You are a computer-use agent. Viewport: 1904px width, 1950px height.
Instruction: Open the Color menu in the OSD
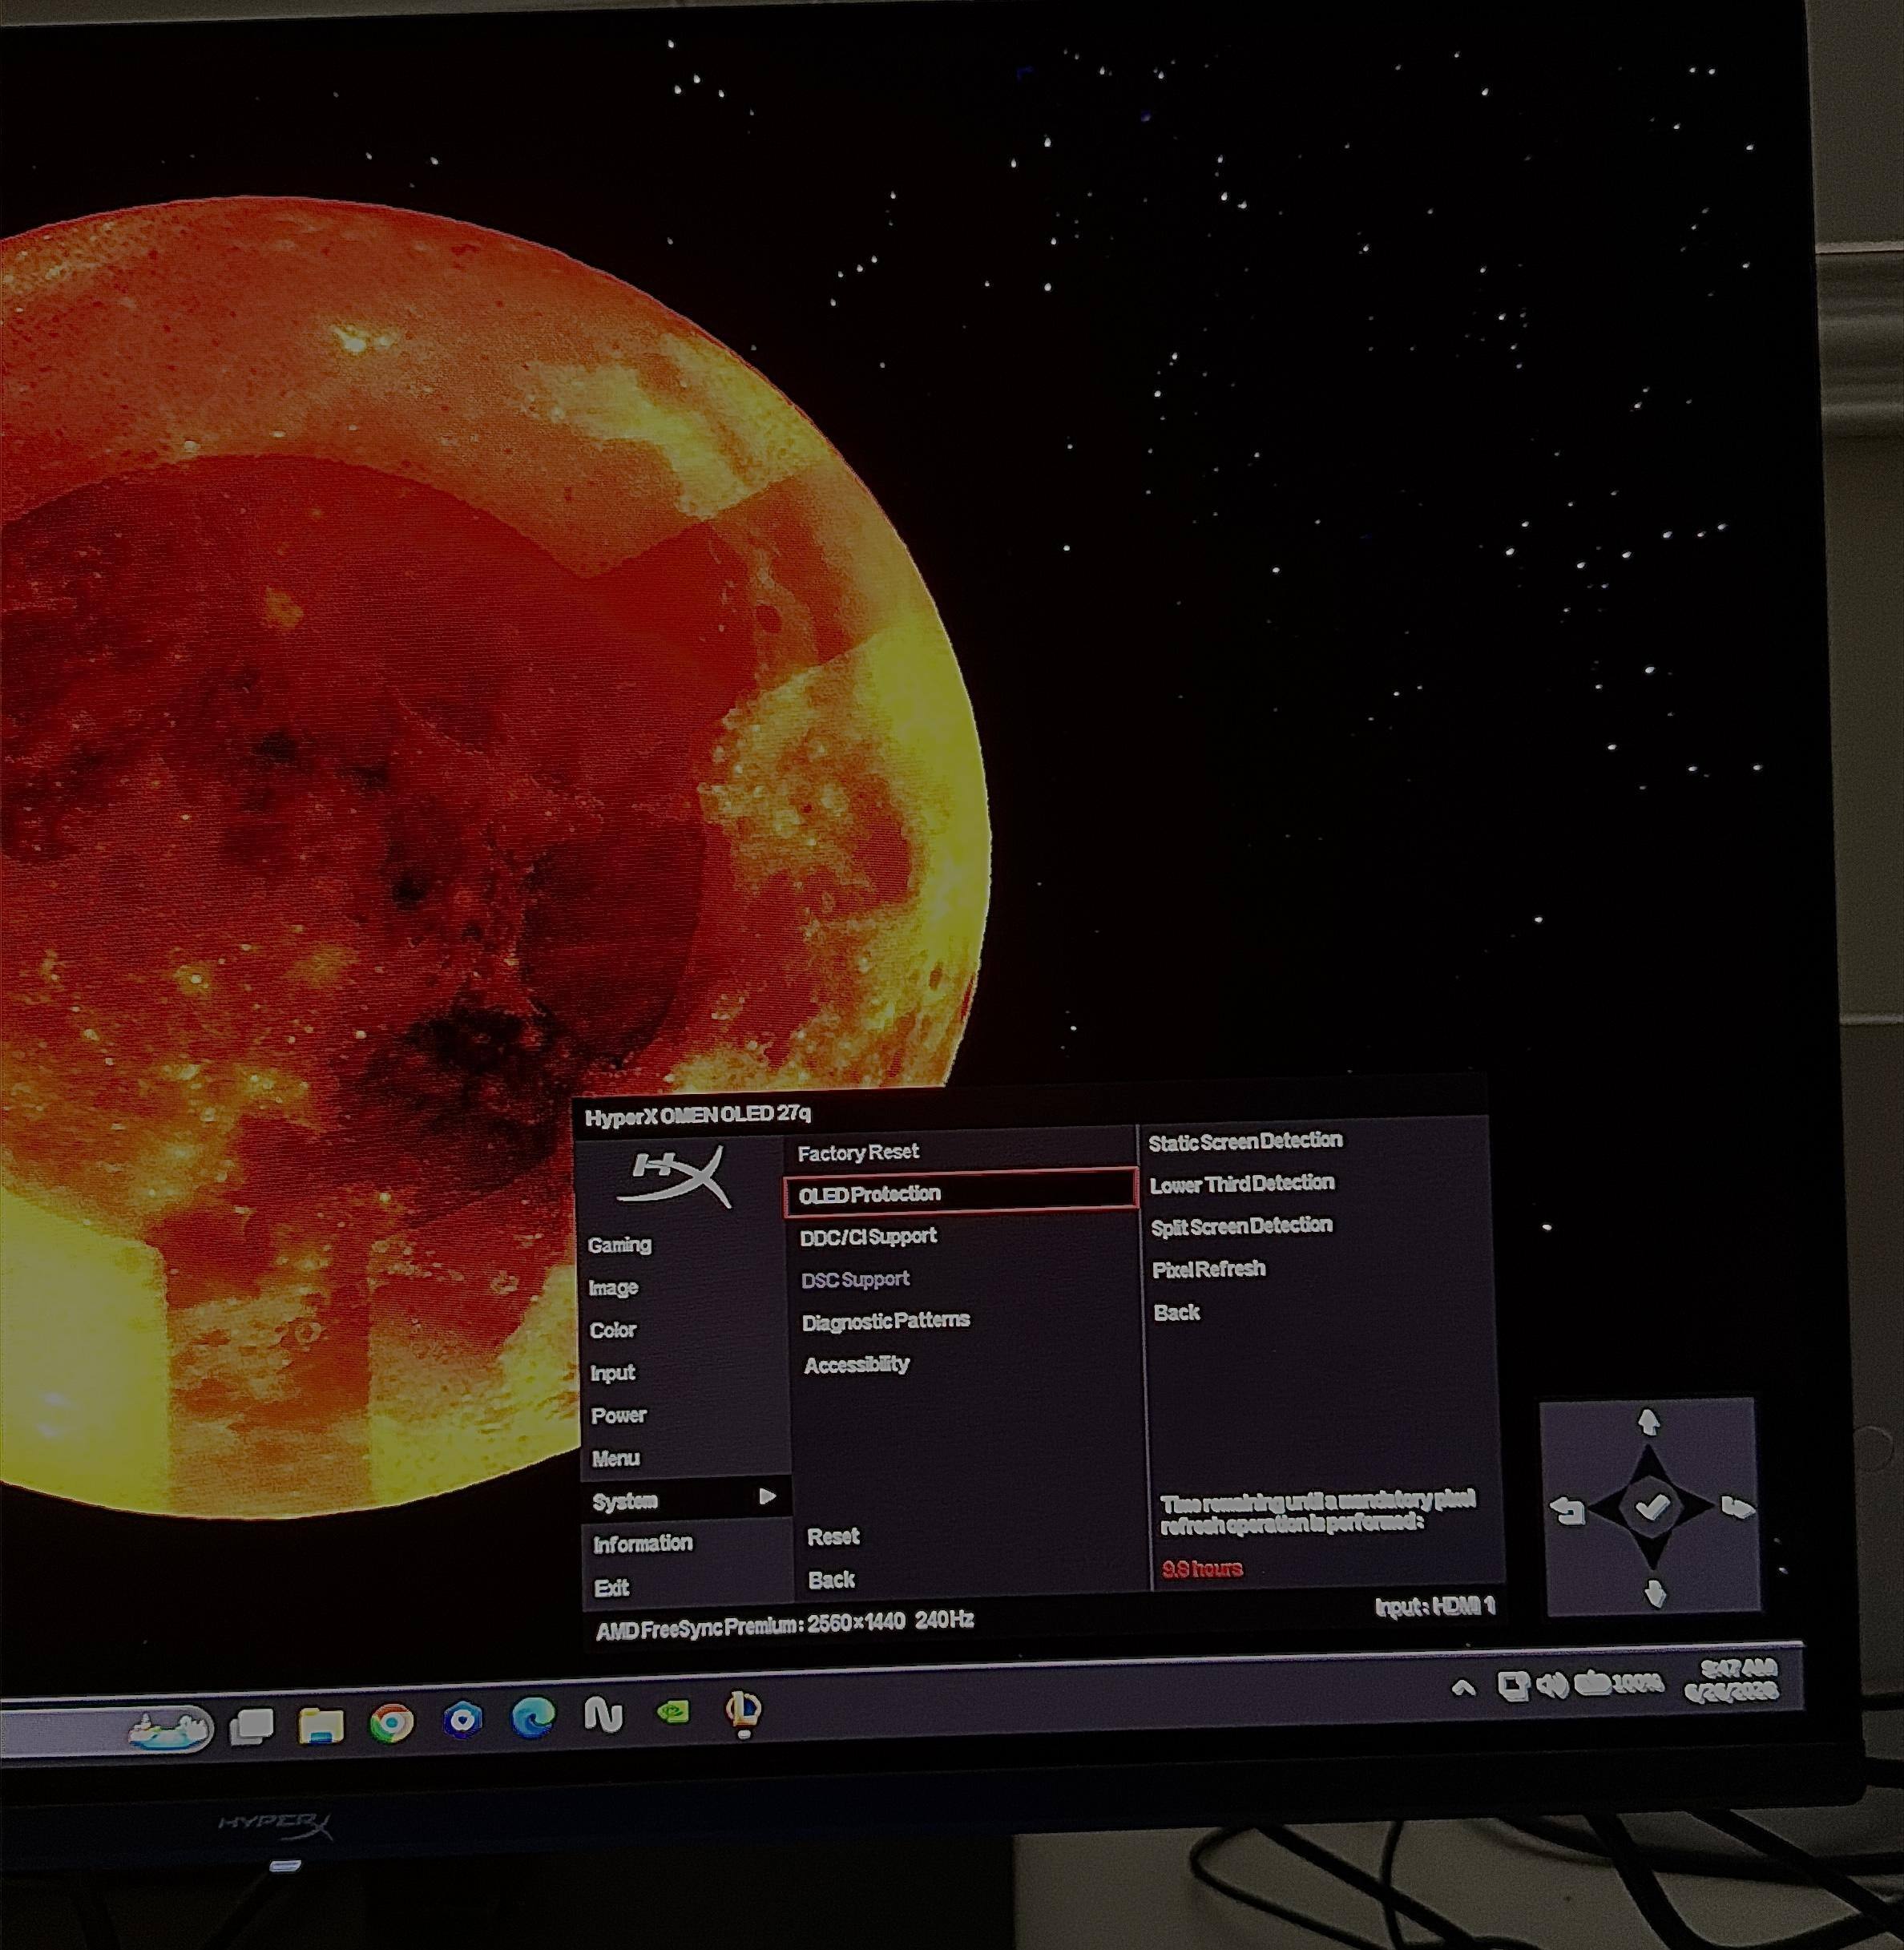612,1330
